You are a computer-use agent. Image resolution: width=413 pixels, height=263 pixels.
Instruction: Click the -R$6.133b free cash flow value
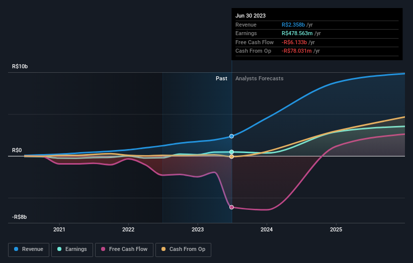click(x=294, y=42)
